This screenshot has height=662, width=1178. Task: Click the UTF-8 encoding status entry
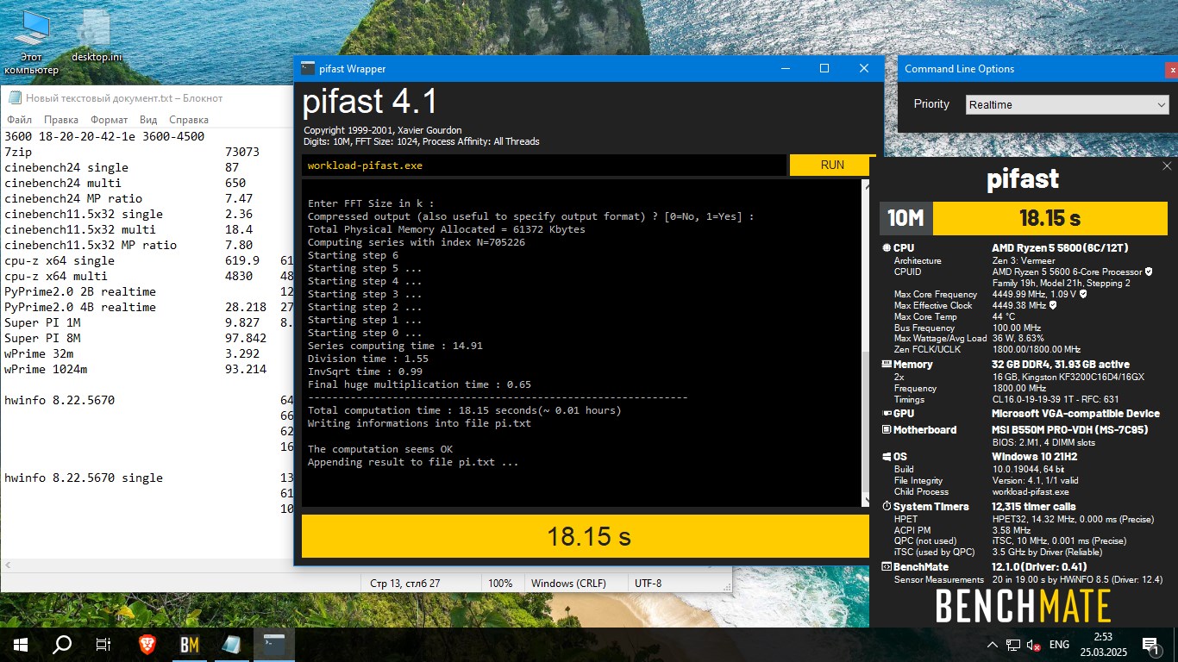[x=648, y=584]
